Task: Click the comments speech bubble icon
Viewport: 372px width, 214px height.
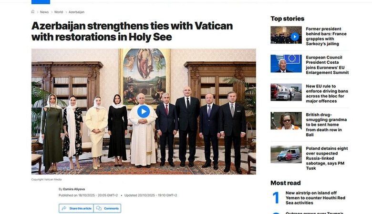Action: (99, 208)
